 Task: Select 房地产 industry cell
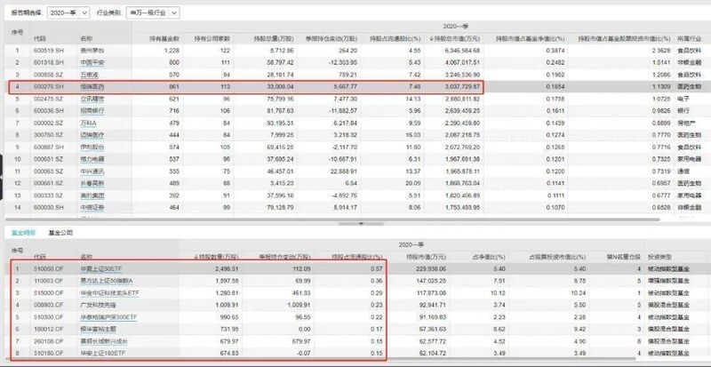click(x=686, y=123)
